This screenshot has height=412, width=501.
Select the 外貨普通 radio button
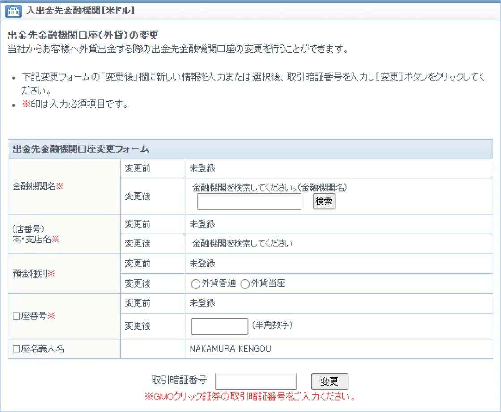195,284
